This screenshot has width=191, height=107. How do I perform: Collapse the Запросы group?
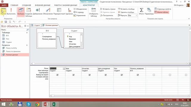(27, 45)
